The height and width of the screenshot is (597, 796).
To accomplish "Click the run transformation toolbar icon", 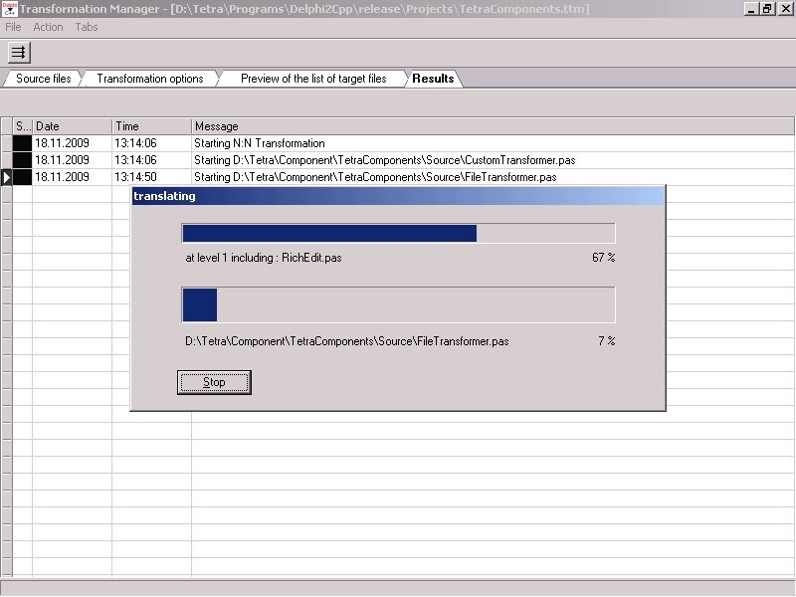I will (x=17, y=53).
